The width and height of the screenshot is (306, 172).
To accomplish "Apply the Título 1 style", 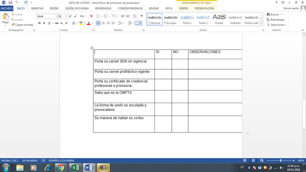I will pos(187,20).
